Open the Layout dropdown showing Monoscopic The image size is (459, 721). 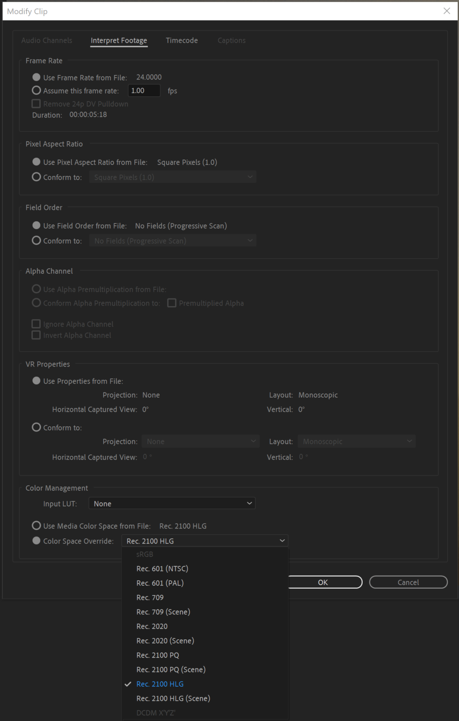tap(356, 441)
